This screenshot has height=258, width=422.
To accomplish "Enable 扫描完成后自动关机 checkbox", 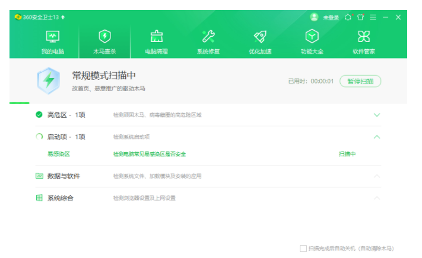I will [x=303, y=249].
